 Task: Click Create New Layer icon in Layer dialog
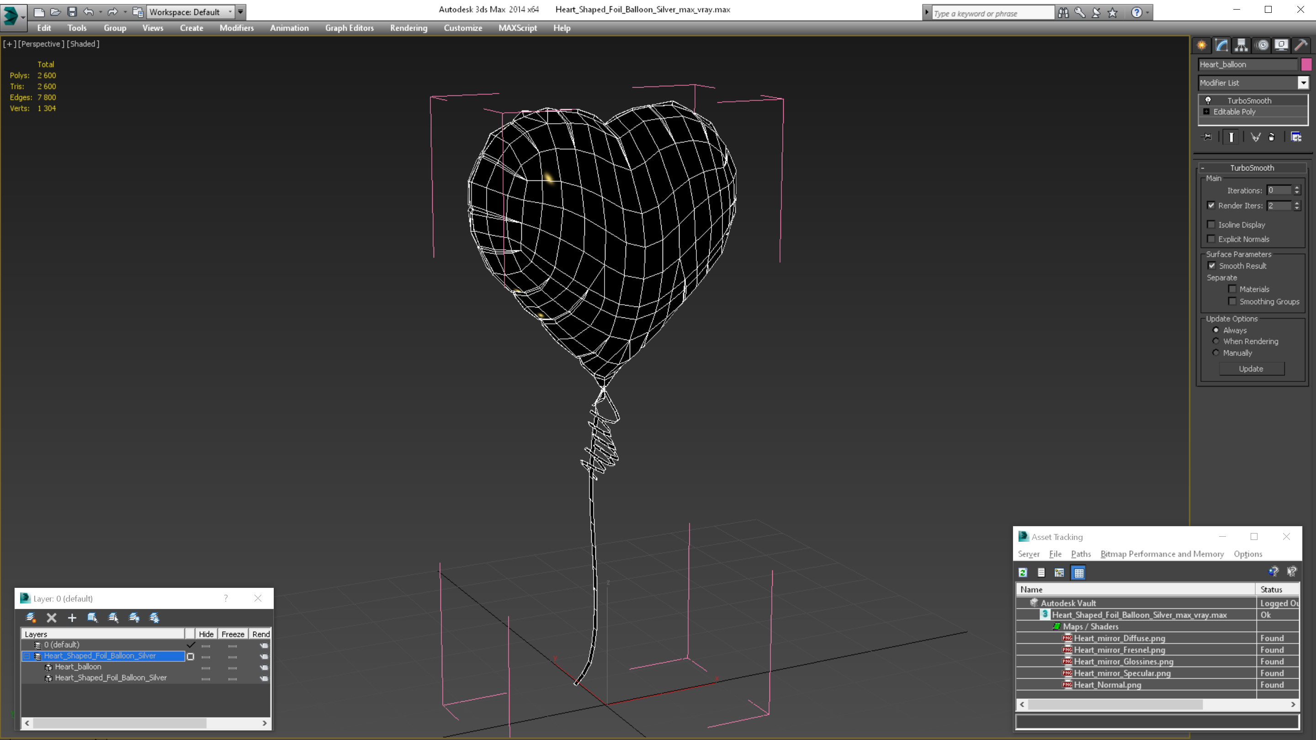31,618
